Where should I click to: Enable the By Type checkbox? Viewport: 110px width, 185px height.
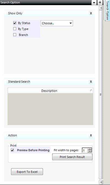pyautogui.click(x=15, y=29)
